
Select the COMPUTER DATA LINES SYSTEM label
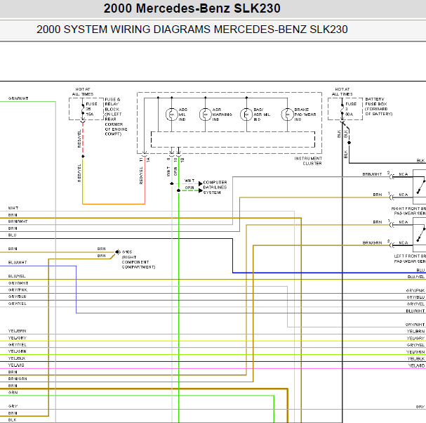click(x=215, y=188)
